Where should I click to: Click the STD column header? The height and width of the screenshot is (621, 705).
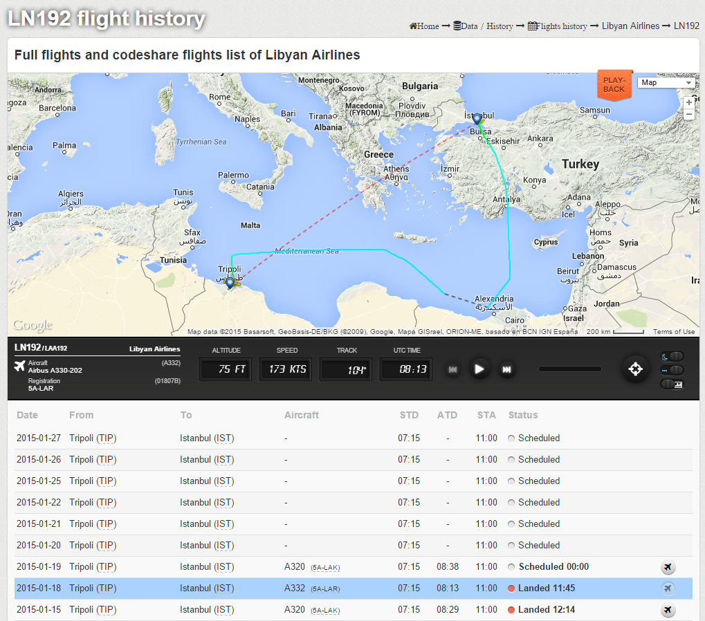click(409, 415)
